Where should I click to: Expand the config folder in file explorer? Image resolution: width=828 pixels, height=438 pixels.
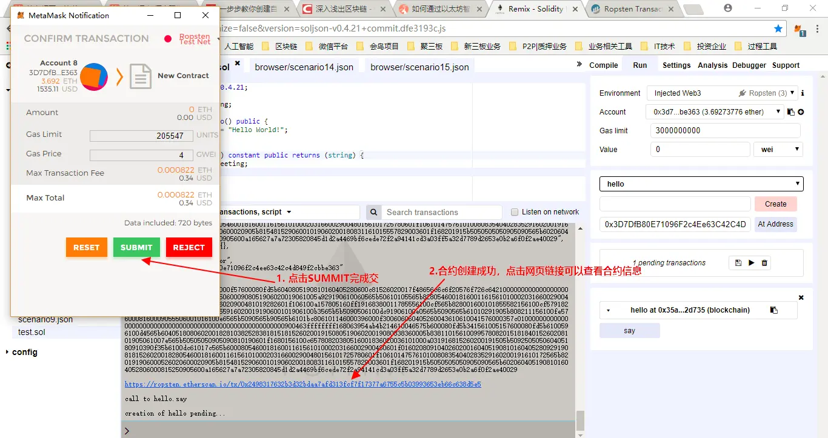click(x=24, y=352)
